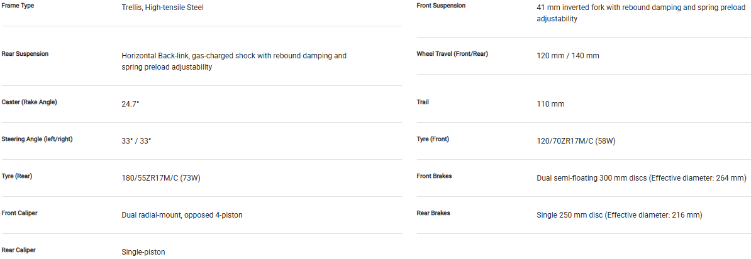Click the Single-piston rear caliper value

click(x=143, y=252)
